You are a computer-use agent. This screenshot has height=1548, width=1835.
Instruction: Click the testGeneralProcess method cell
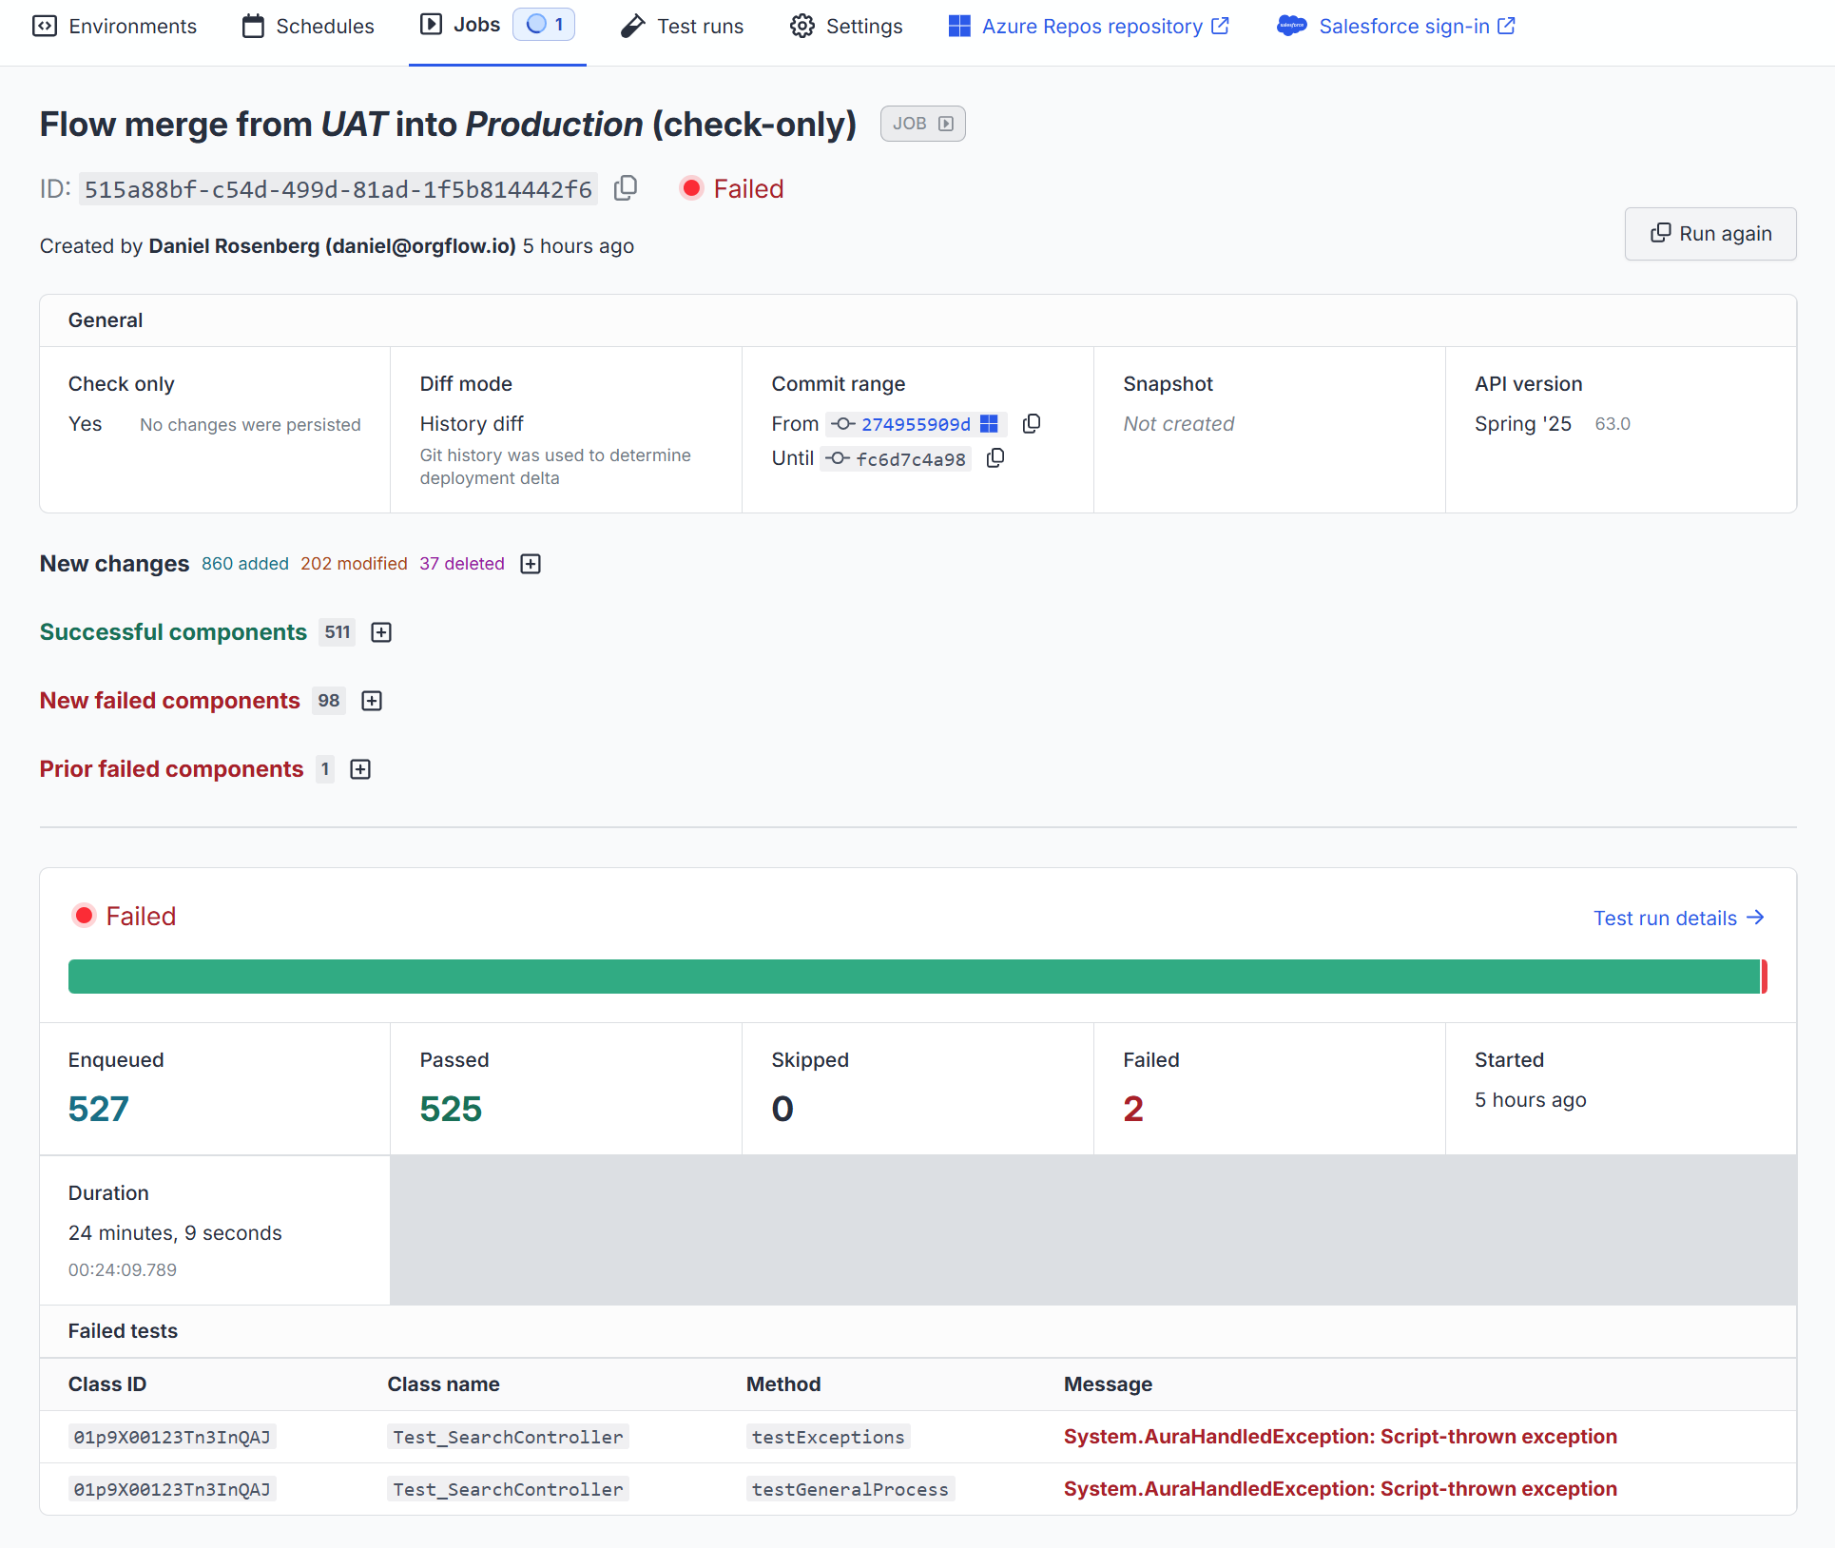pyautogui.click(x=850, y=1489)
